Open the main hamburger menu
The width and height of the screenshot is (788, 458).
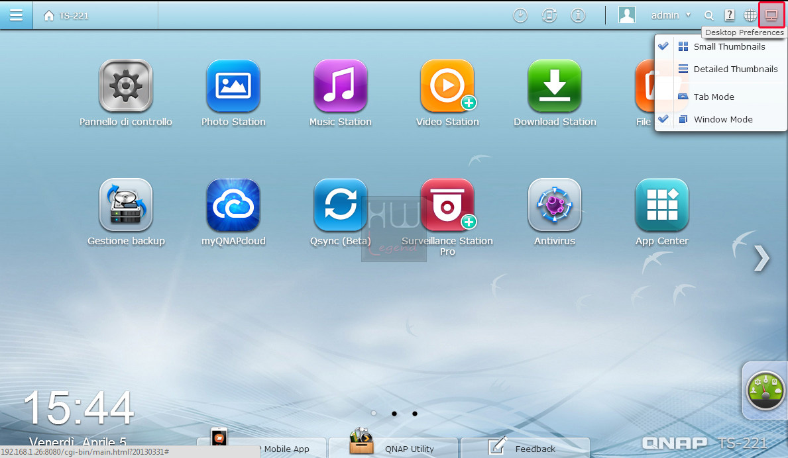pos(16,15)
